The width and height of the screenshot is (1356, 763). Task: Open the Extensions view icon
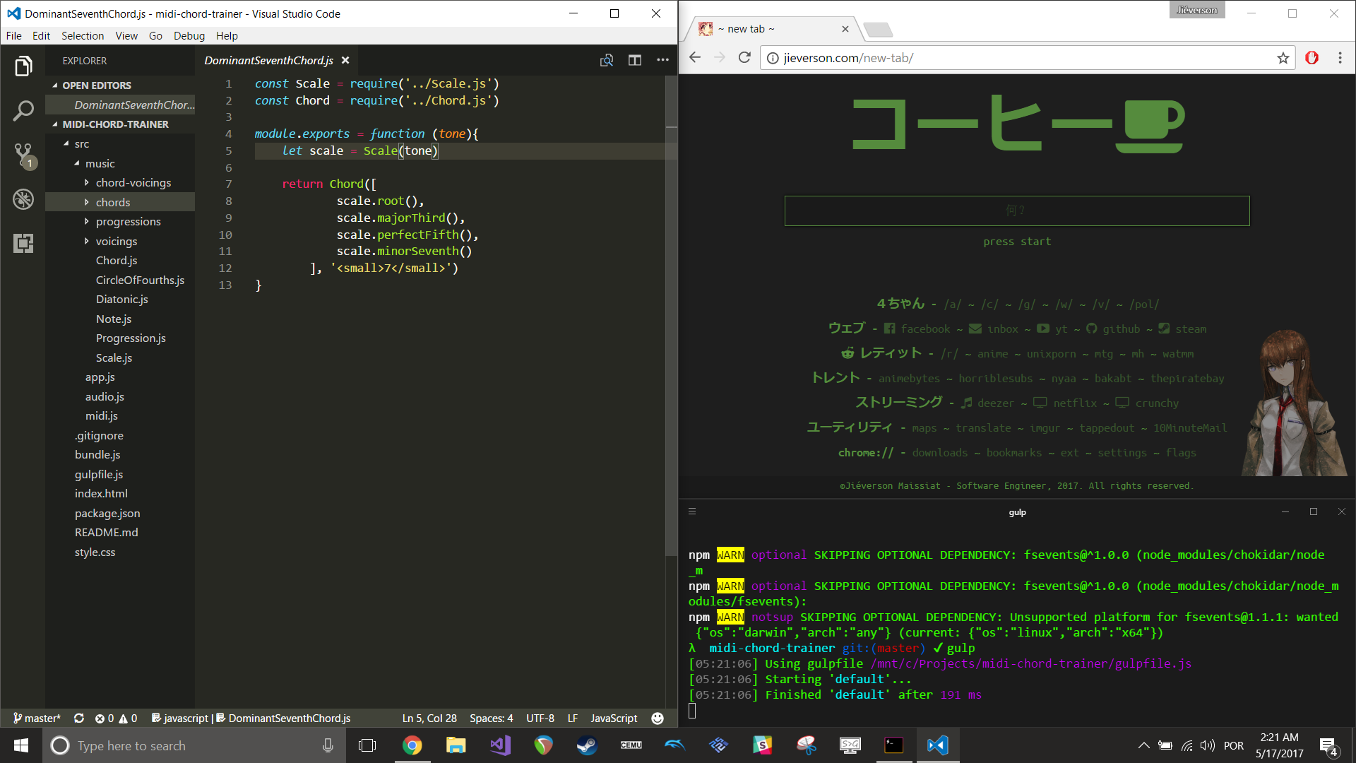[23, 244]
